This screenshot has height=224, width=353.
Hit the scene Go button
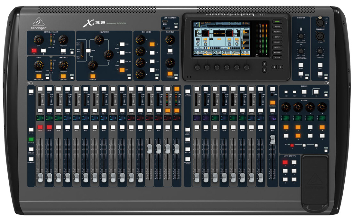pos(316,92)
